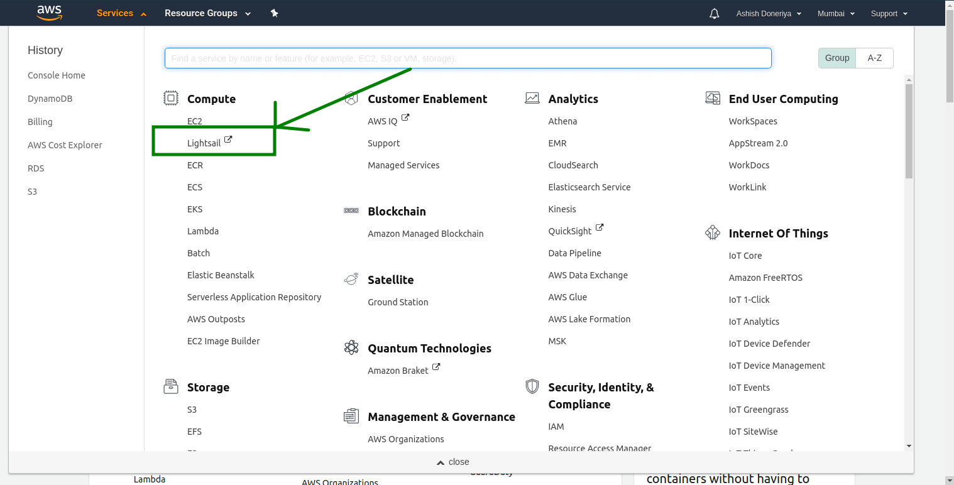
Task: Open the EC2 service
Action: pos(195,121)
